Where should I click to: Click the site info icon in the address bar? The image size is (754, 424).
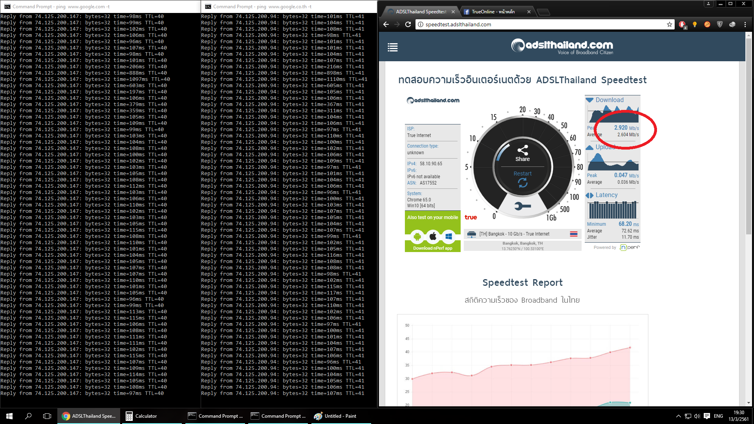pyautogui.click(x=420, y=24)
